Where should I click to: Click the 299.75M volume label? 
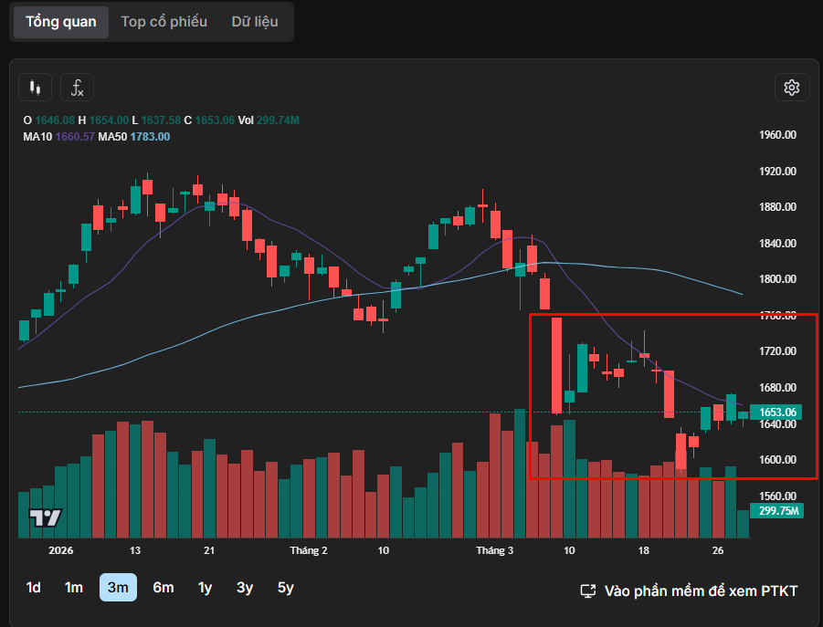(x=774, y=512)
